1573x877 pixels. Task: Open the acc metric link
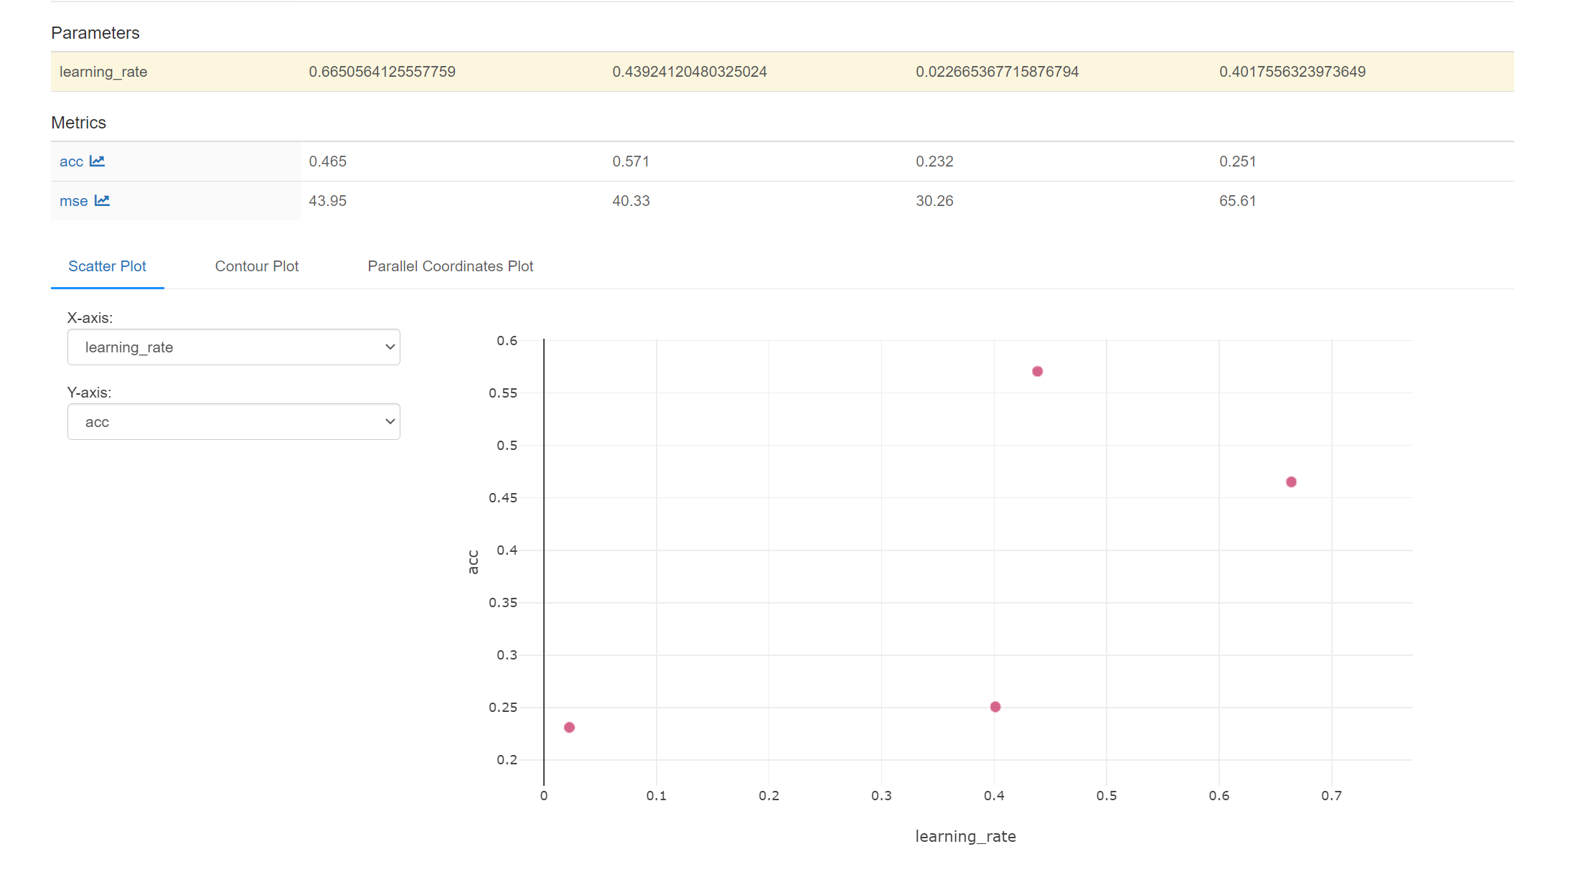(71, 162)
